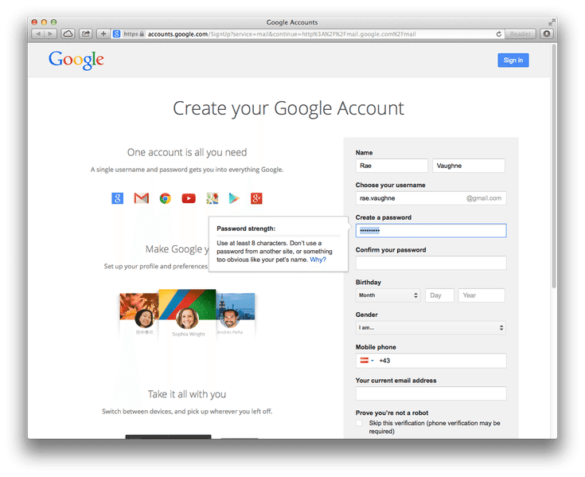The image size is (585, 477).
Task: Close the Safari window with red button
Action: pyautogui.click(x=35, y=22)
